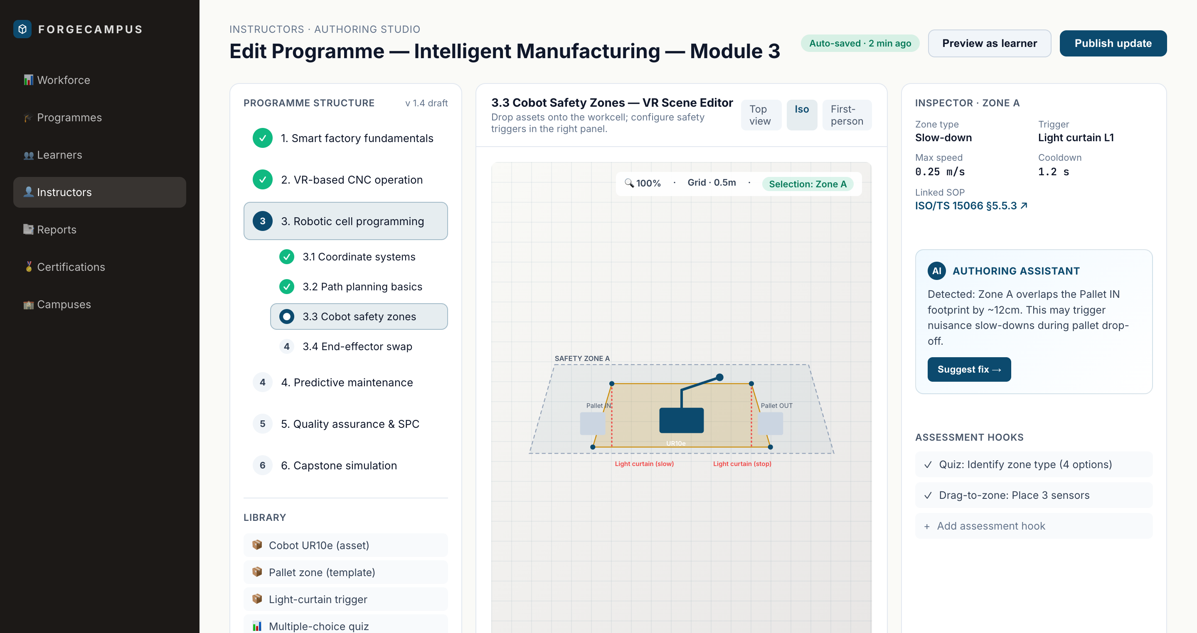Screen dimensions: 1197x633
Task: Select the UR10e robot base in the scene
Action: (681, 420)
